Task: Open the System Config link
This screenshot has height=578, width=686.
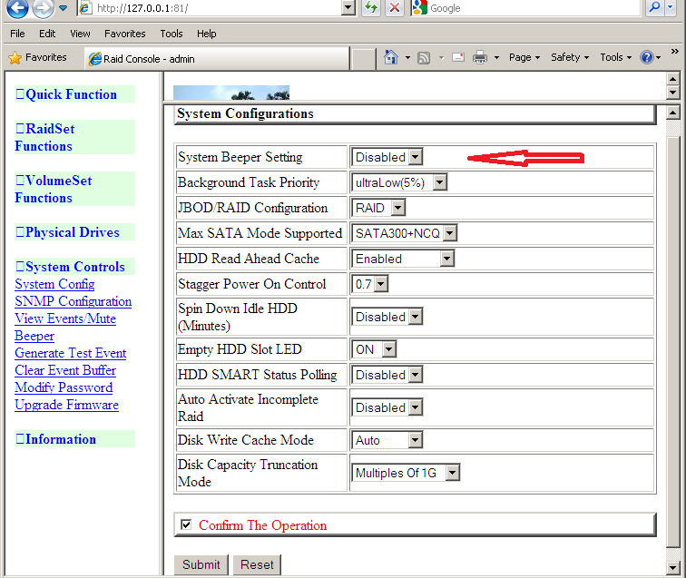Action: [x=54, y=284]
